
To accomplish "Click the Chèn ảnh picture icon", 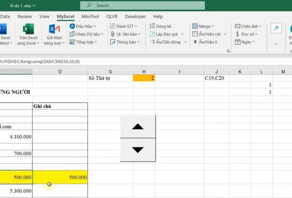I will (237, 26).
